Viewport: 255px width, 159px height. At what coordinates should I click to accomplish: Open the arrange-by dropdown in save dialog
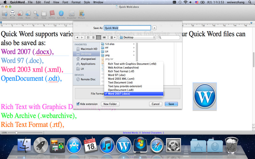coord(113,38)
